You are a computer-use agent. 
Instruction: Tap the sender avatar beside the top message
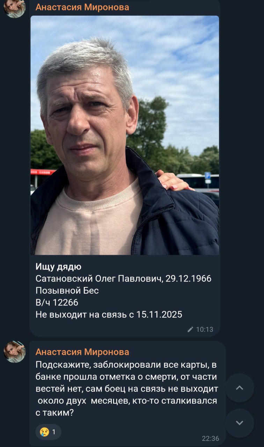pos(15,8)
